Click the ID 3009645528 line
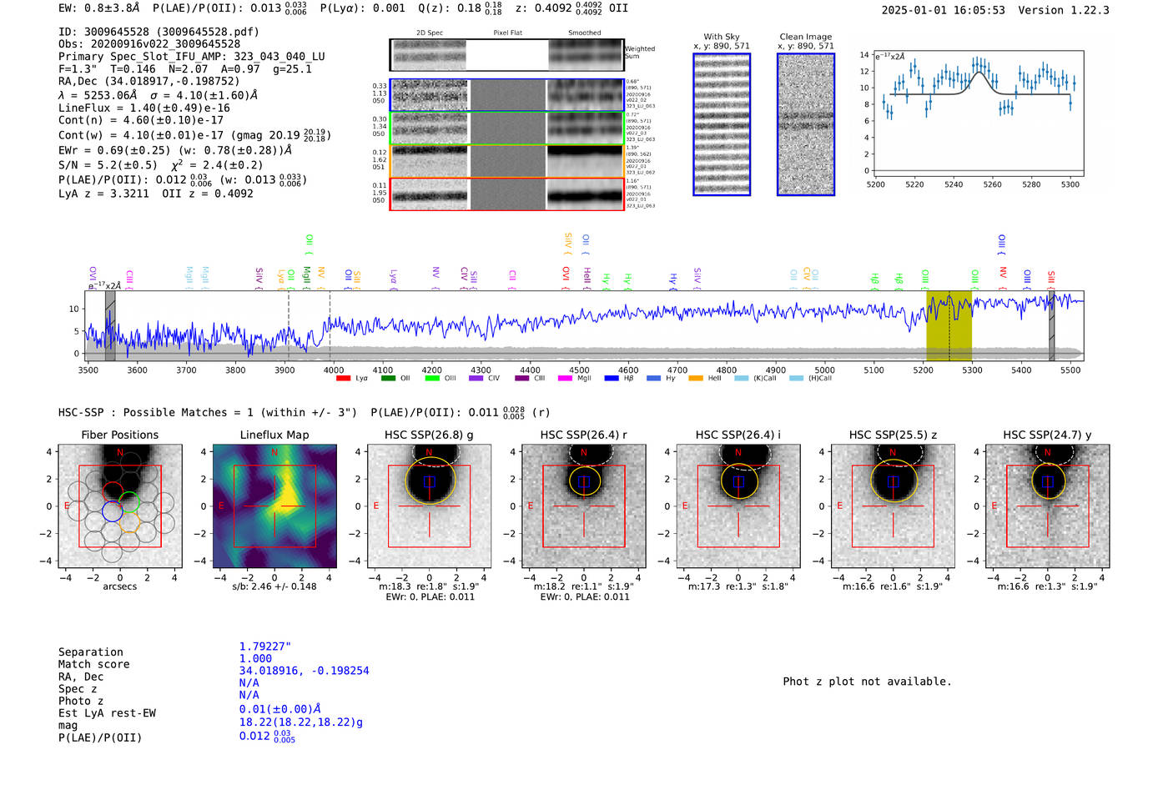Viewport: 1168px width, 795px height. (159, 32)
